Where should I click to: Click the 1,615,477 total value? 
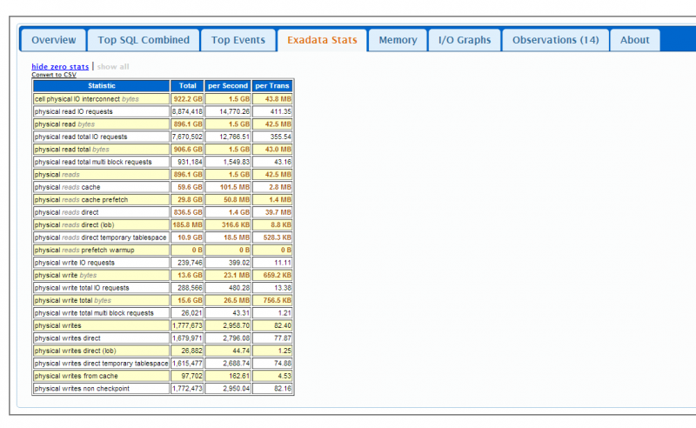pos(187,363)
